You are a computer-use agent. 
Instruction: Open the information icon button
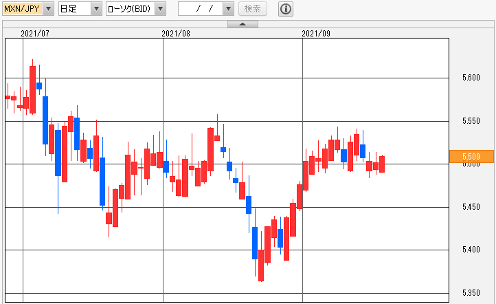[x=286, y=9]
